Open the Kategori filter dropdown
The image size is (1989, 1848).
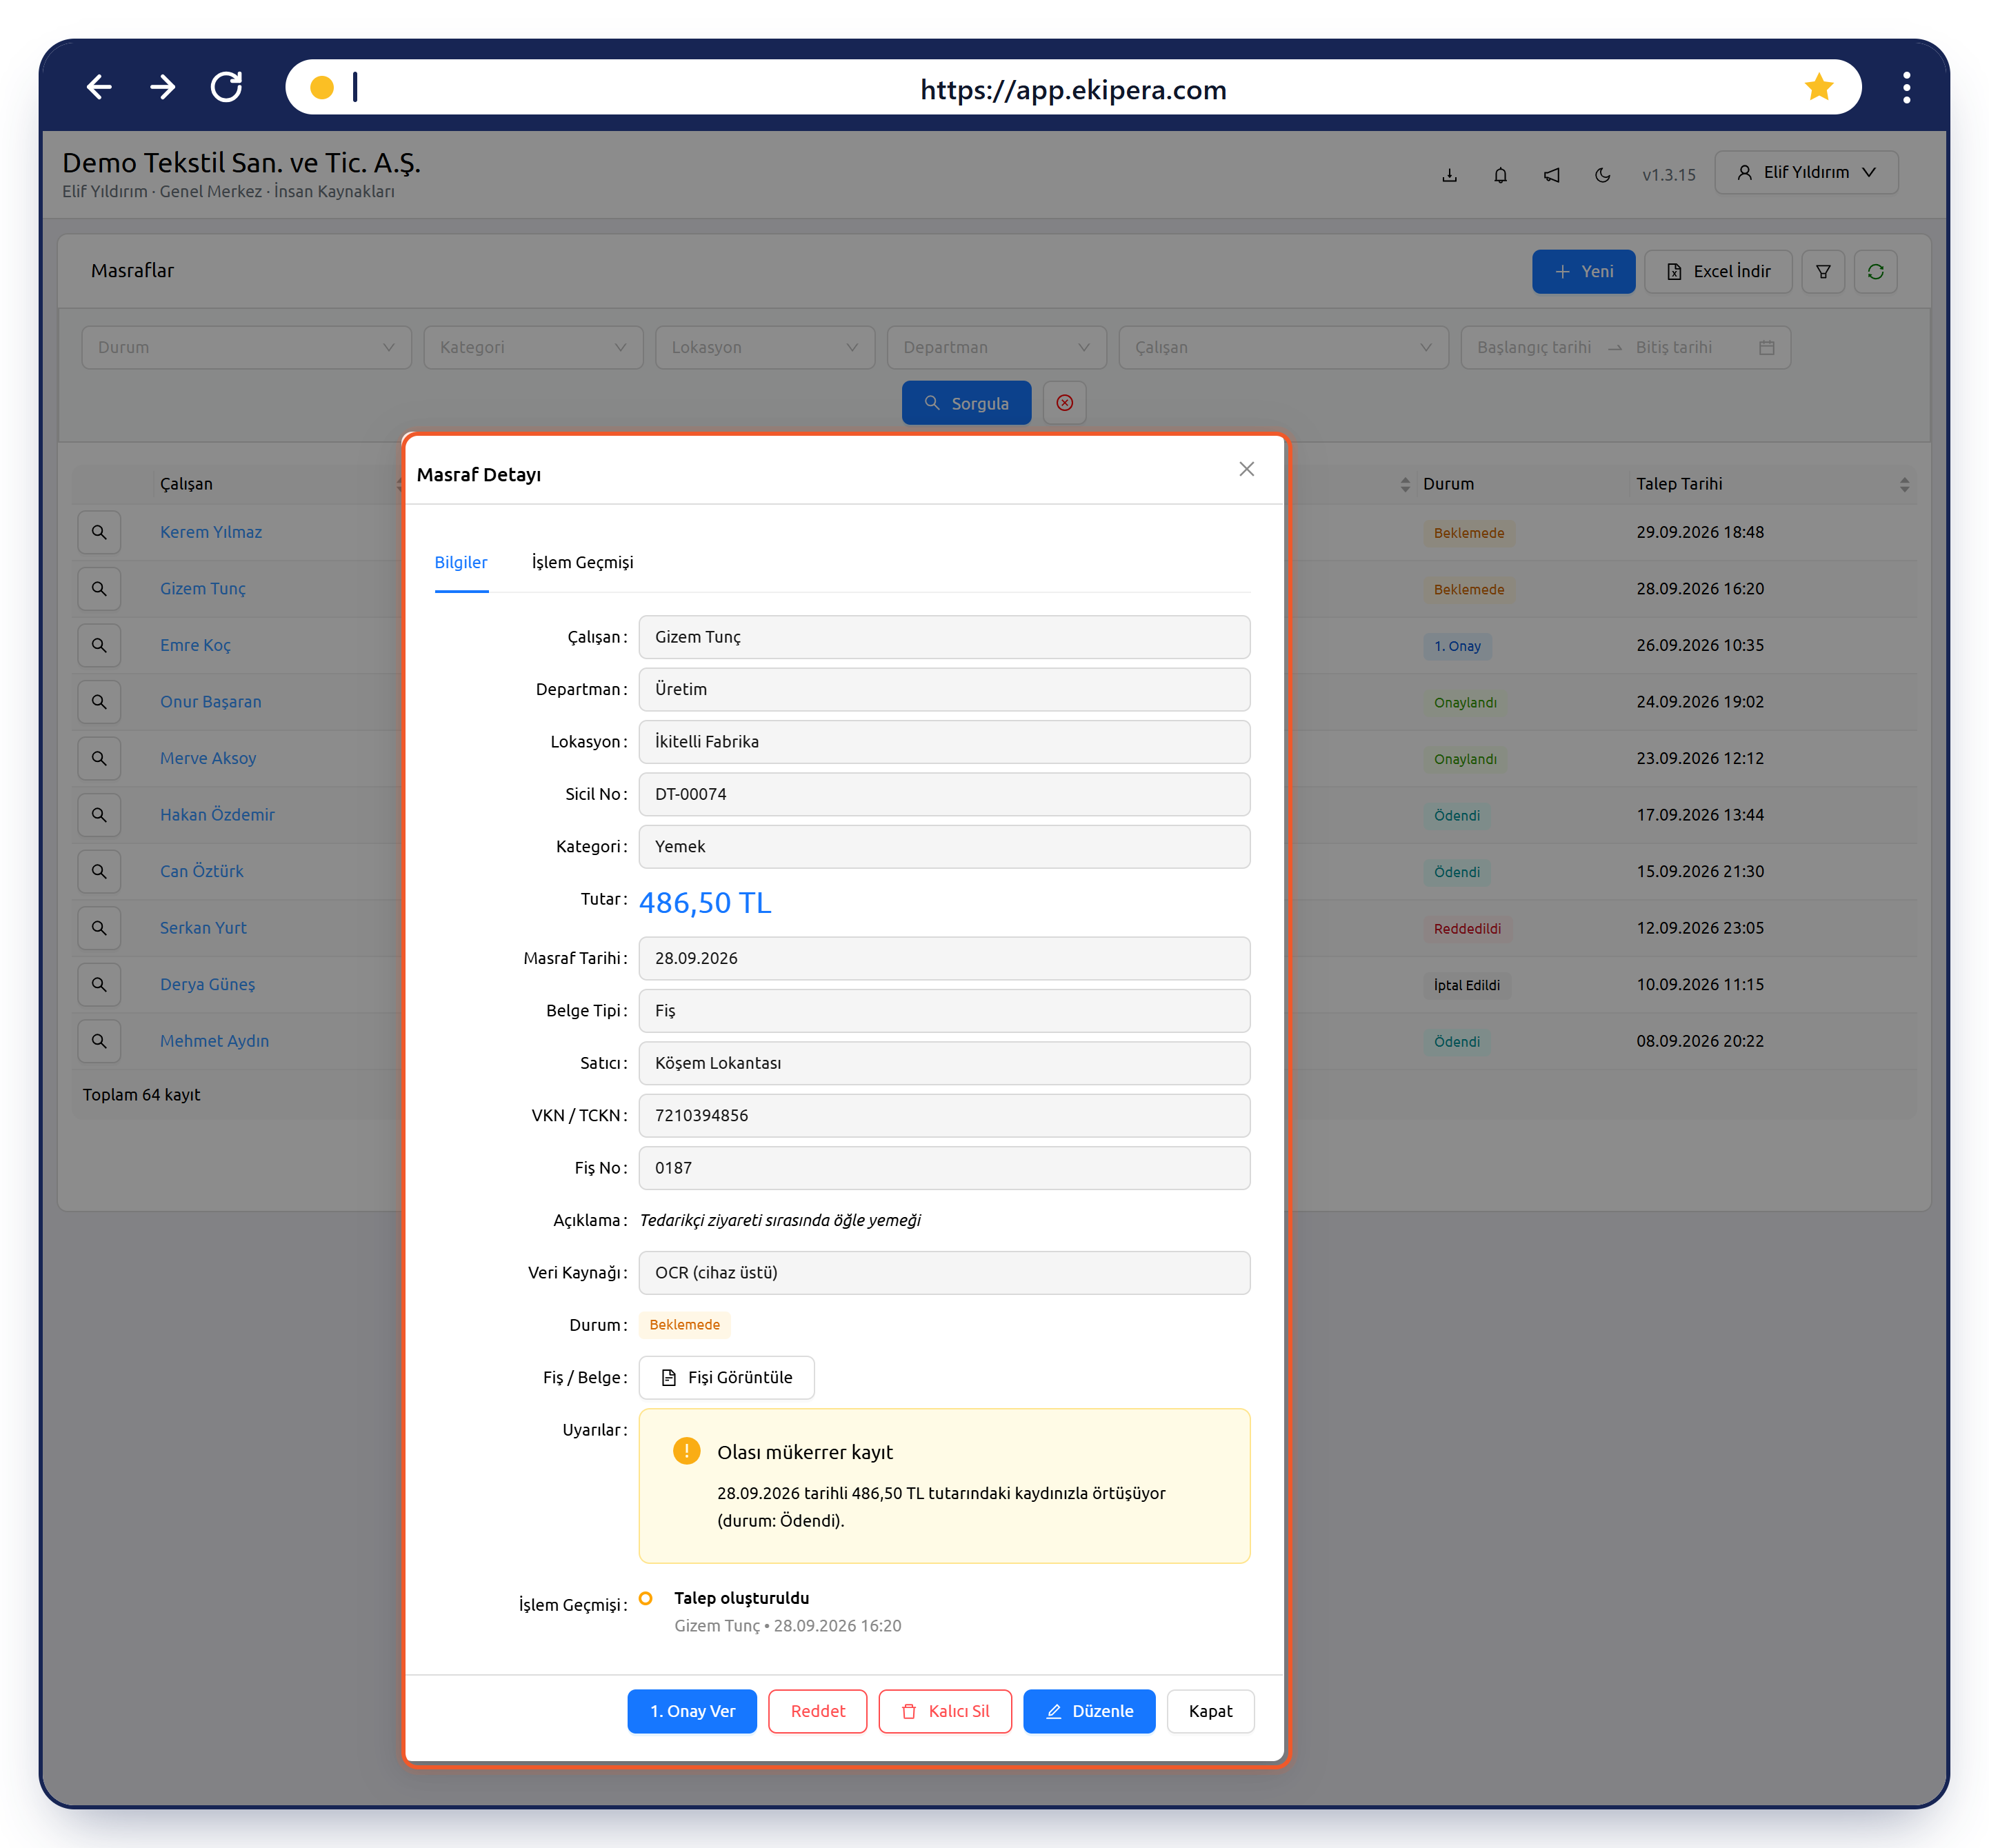pyautogui.click(x=533, y=347)
